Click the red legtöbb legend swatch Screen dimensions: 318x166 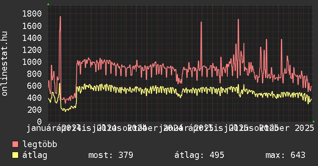click(15, 144)
